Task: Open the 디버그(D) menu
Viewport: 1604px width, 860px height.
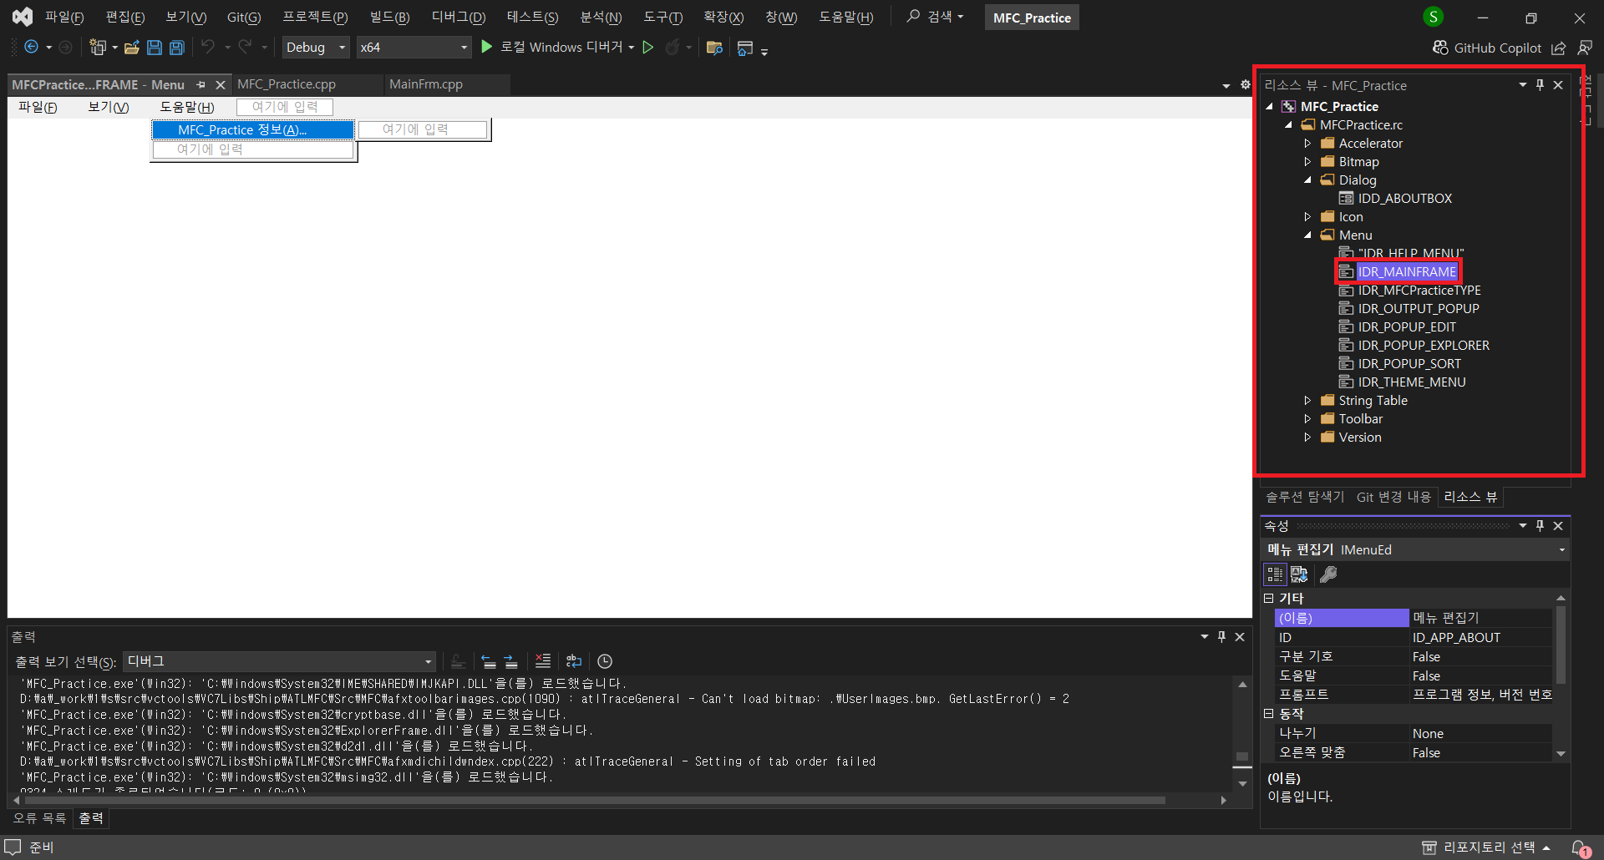Action: (458, 18)
